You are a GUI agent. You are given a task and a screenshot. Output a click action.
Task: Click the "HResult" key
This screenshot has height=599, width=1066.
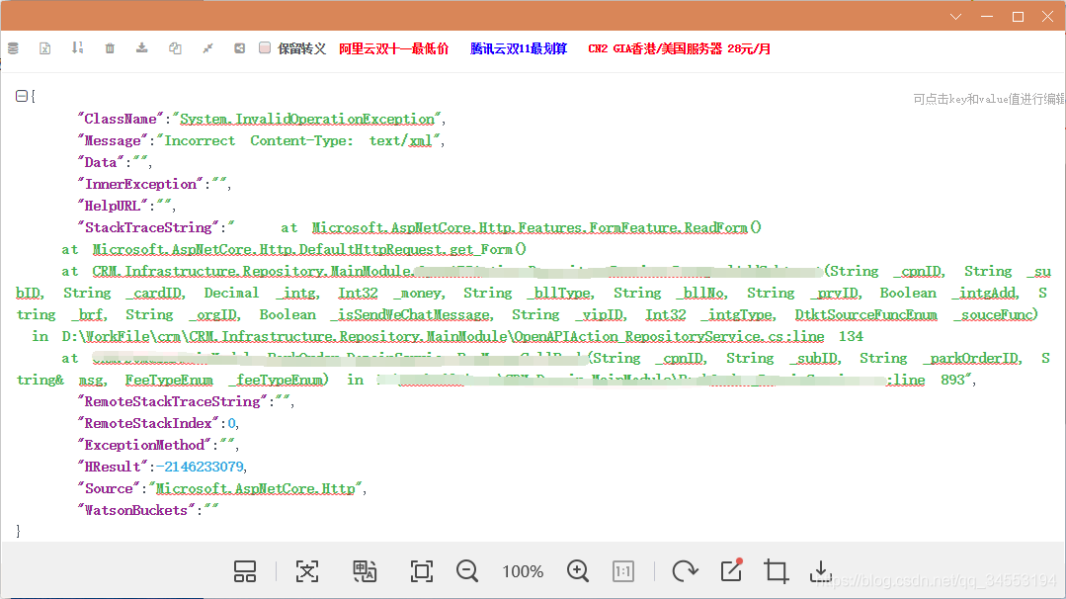113,468
